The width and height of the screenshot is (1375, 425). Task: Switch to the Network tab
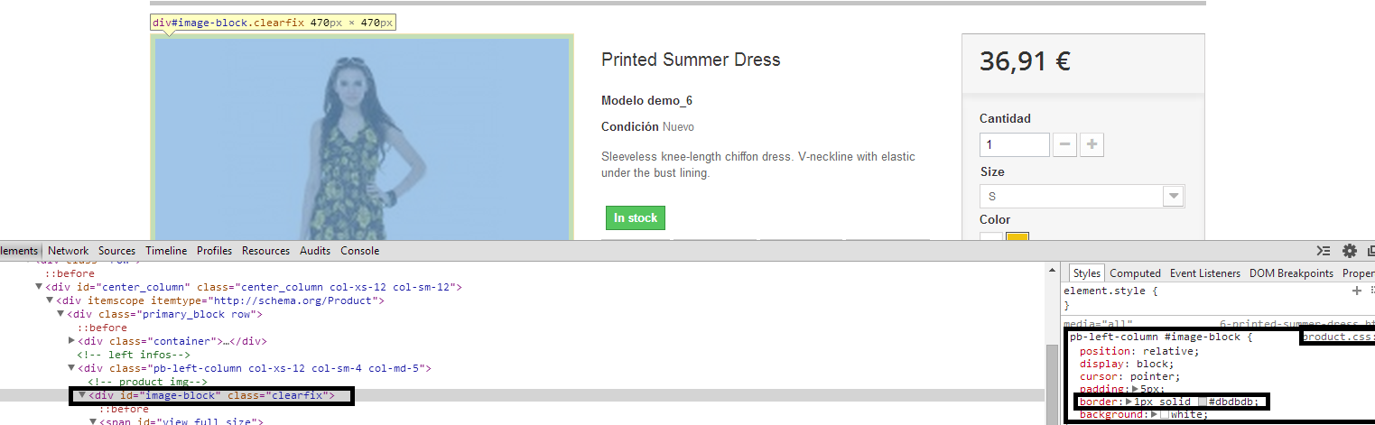coord(69,251)
